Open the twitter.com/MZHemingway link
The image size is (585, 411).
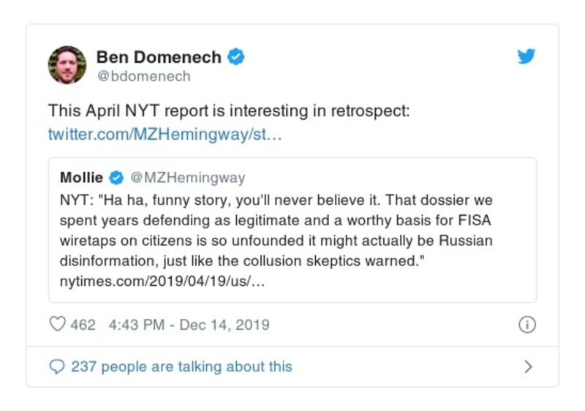tap(165, 135)
